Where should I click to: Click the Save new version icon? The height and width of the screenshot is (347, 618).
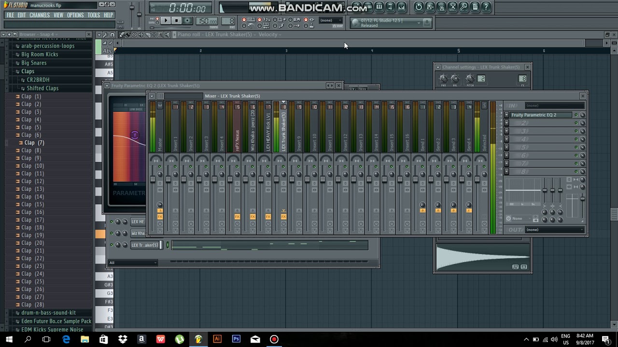(x=430, y=7)
